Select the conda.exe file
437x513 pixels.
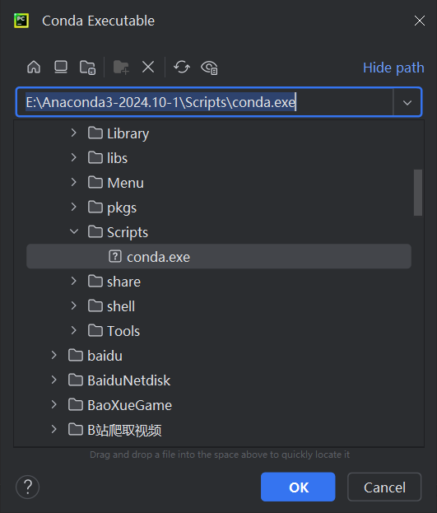pos(219,257)
